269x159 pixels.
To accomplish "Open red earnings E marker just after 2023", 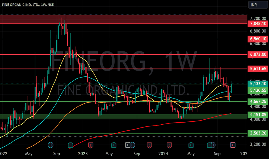I will [91, 145].
